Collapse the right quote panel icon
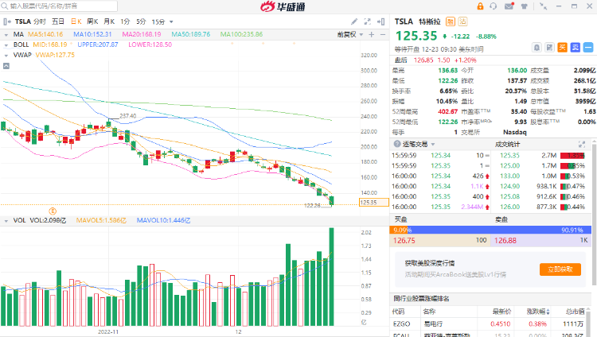Image resolution: width=597 pixels, height=337 pixels. coord(380,21)
